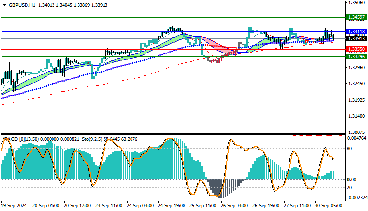Click the 24 Sep 03:00 time label

click(x=140, y=206)
